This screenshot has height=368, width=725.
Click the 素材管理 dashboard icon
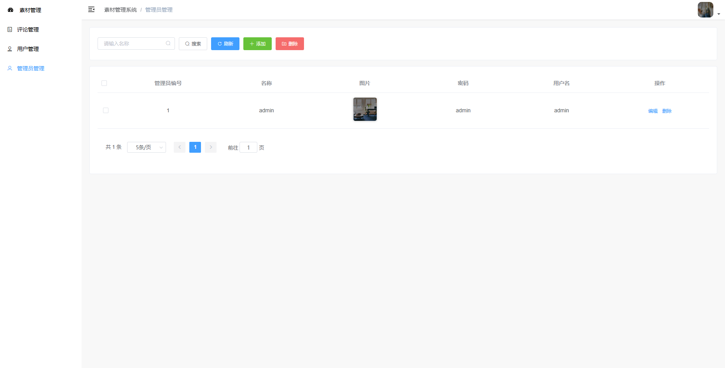pos(10,10)
